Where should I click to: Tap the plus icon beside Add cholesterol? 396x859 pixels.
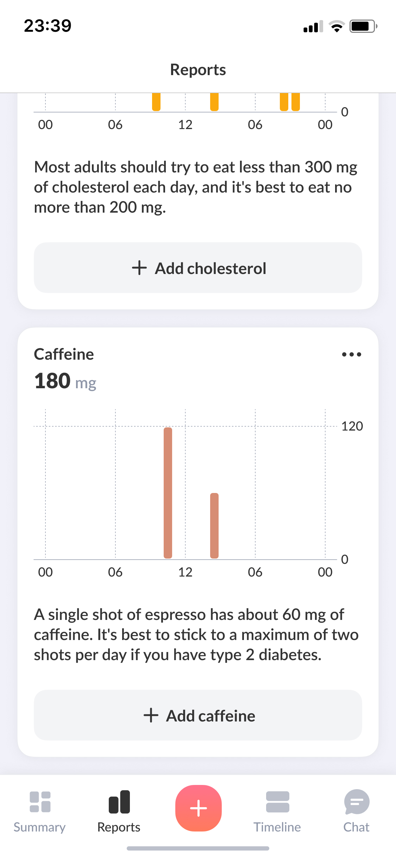[x=139, y=268]
